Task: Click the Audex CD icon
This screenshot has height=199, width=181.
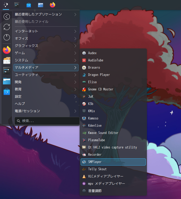Action: (x=84, y=53)
